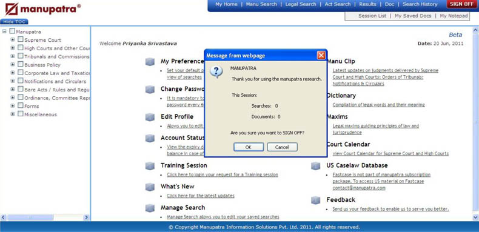Click the TOC scrollbar left arrow
This screenshot has width=479, height=232.
tap(4, 217)
